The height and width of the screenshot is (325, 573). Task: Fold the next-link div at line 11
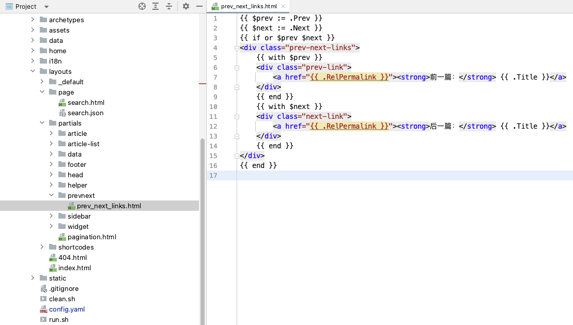237,117
